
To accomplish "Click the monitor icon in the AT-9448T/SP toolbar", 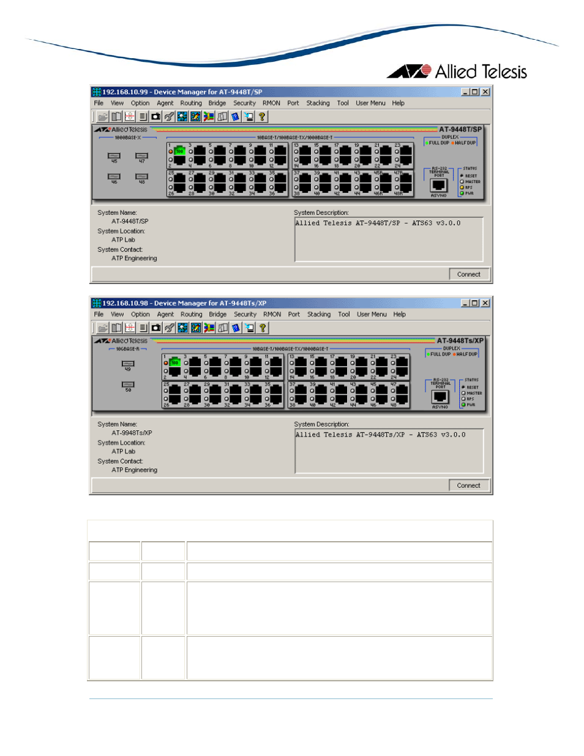I will click(249, 116).
